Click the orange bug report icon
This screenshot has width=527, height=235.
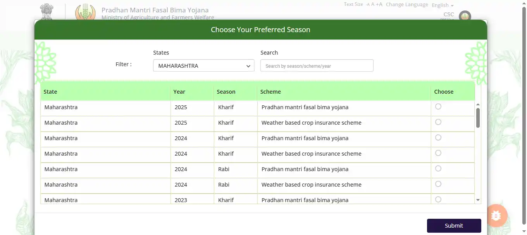click(496, 216)
